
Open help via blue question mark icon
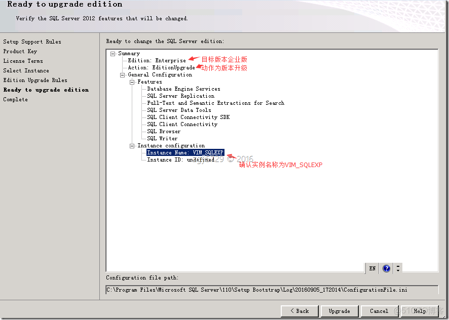click(386, 268)
